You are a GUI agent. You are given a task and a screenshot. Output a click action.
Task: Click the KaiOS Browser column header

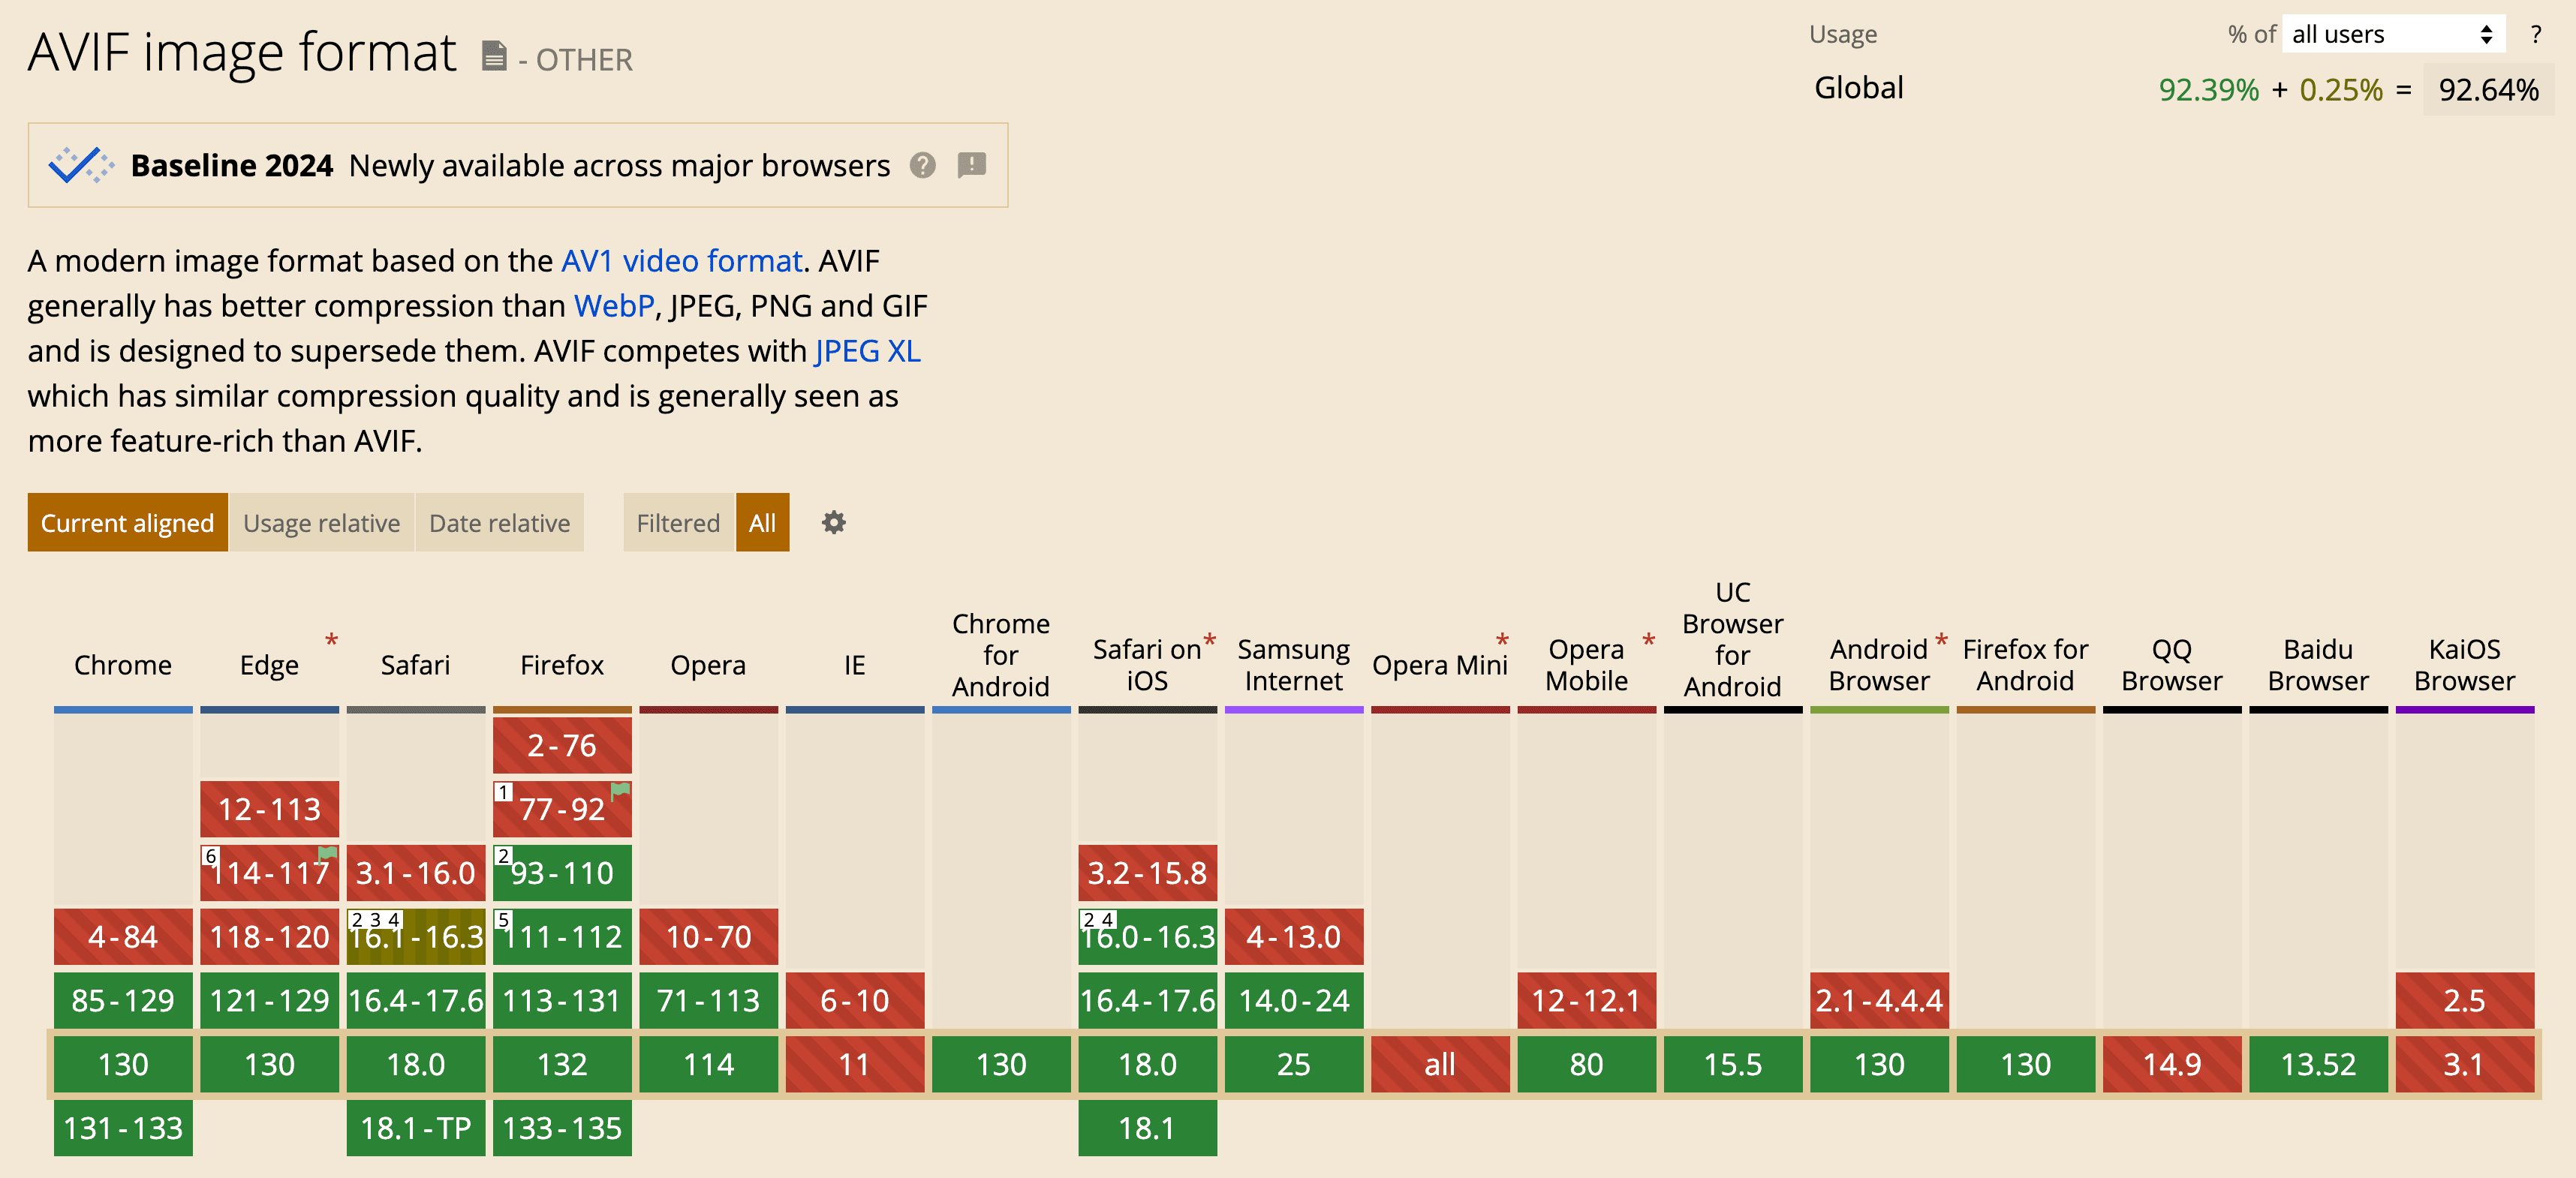(2464, 665)
